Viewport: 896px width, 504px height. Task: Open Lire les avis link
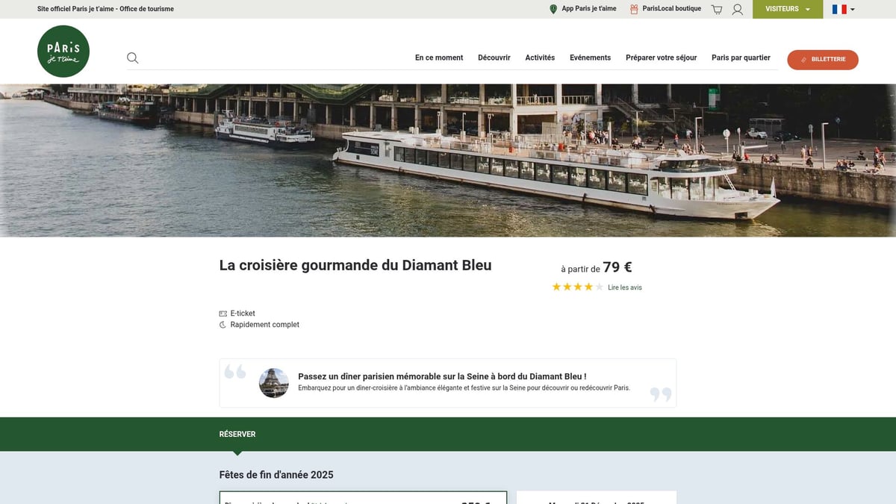[x=624, y=287]
